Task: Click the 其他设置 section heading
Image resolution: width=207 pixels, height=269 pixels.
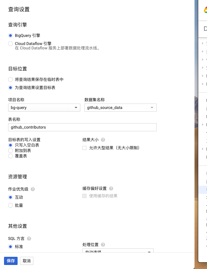Action: [18, 226]
